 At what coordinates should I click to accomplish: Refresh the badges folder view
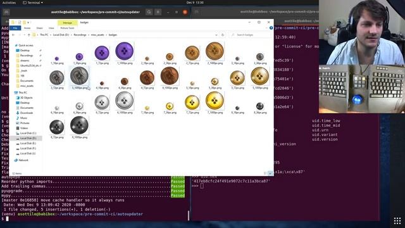coord(223,35)
